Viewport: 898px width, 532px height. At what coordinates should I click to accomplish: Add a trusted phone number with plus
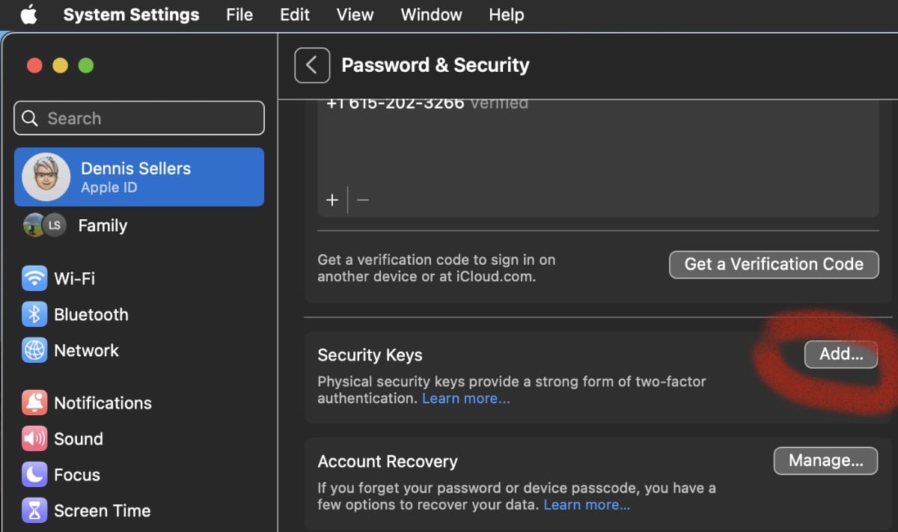point(332,201)
